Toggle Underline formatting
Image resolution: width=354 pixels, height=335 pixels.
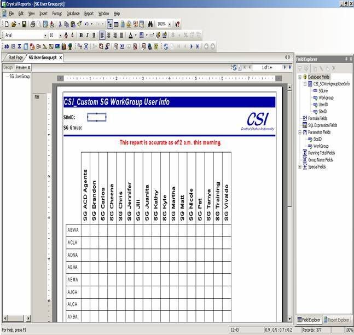[x=94, y=35]
